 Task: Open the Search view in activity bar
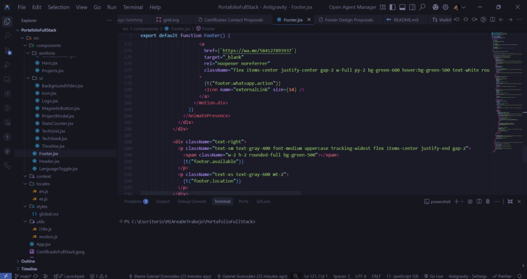point(7,36)
